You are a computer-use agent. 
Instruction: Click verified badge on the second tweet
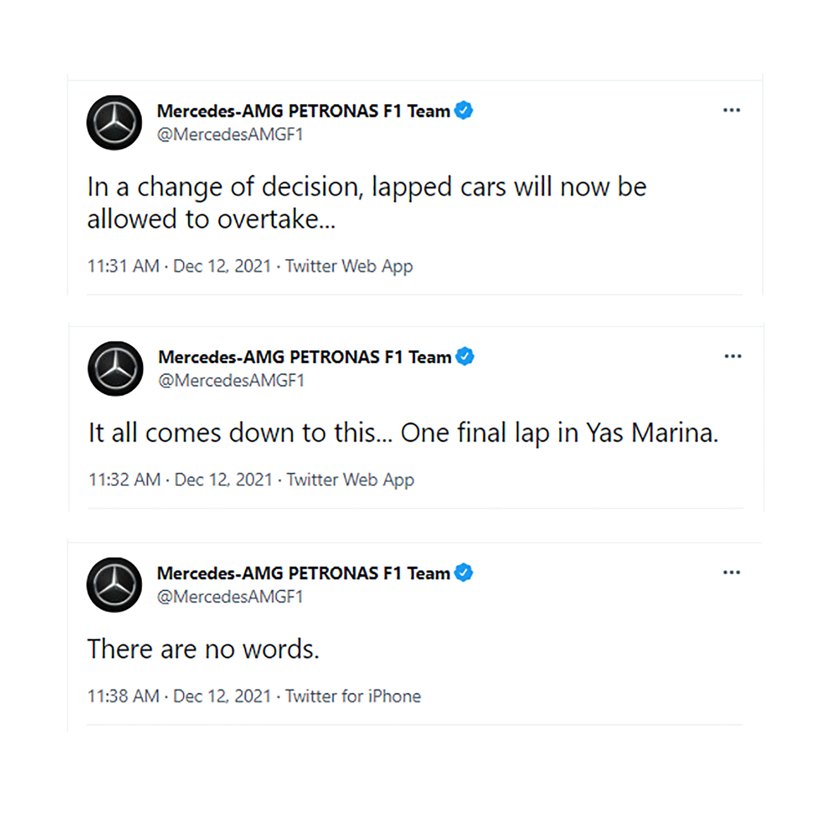pyautogui.click(x=465, y=356)
